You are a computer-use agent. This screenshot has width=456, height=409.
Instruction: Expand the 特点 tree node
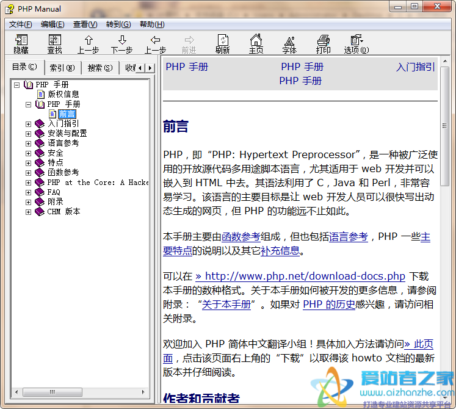tap(28, 163)
